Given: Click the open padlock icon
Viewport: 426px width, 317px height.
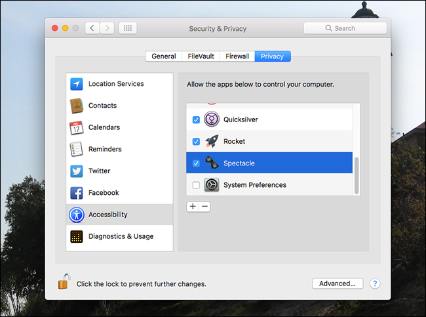Looking at the screenshot, I should coord(64,282).
